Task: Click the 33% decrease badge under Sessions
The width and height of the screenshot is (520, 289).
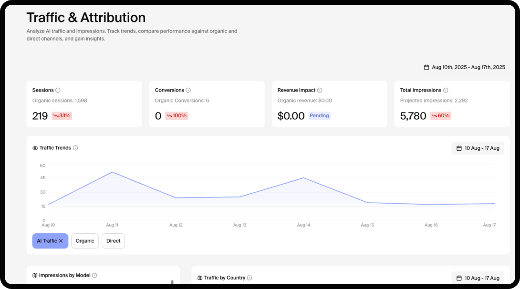Action: pyautogui.click(x=62, y=116)
